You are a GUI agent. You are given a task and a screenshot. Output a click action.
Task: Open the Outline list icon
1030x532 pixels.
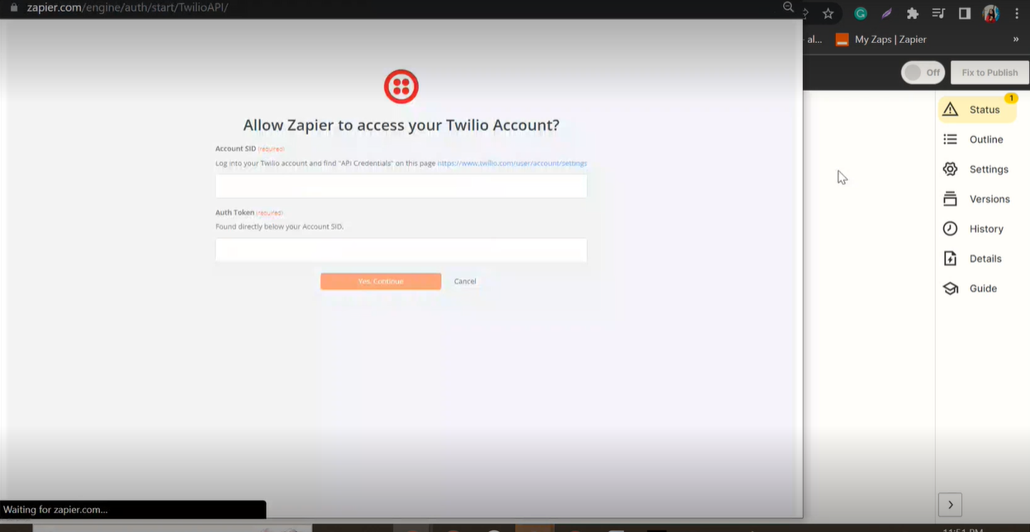[x=950, y=140]
